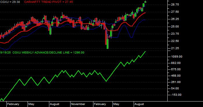Viewport: 203px width, 107px height.
Task: Click the 261.00 advance/decline axis value
Action: [x=176, y=82]
